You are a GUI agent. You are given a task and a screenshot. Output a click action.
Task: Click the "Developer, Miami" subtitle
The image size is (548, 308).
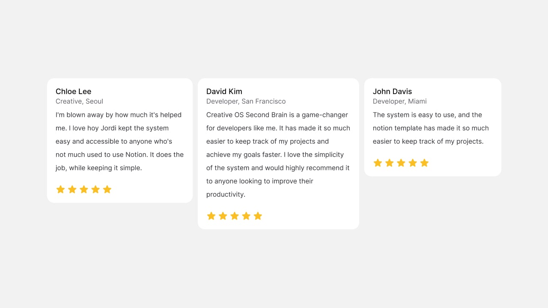[x=399, y=101]
